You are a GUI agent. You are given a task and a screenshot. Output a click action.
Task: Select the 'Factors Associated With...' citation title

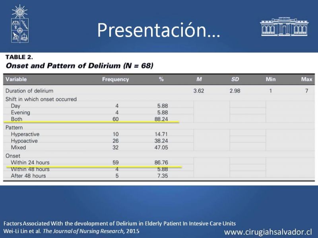tap(120, 224)
